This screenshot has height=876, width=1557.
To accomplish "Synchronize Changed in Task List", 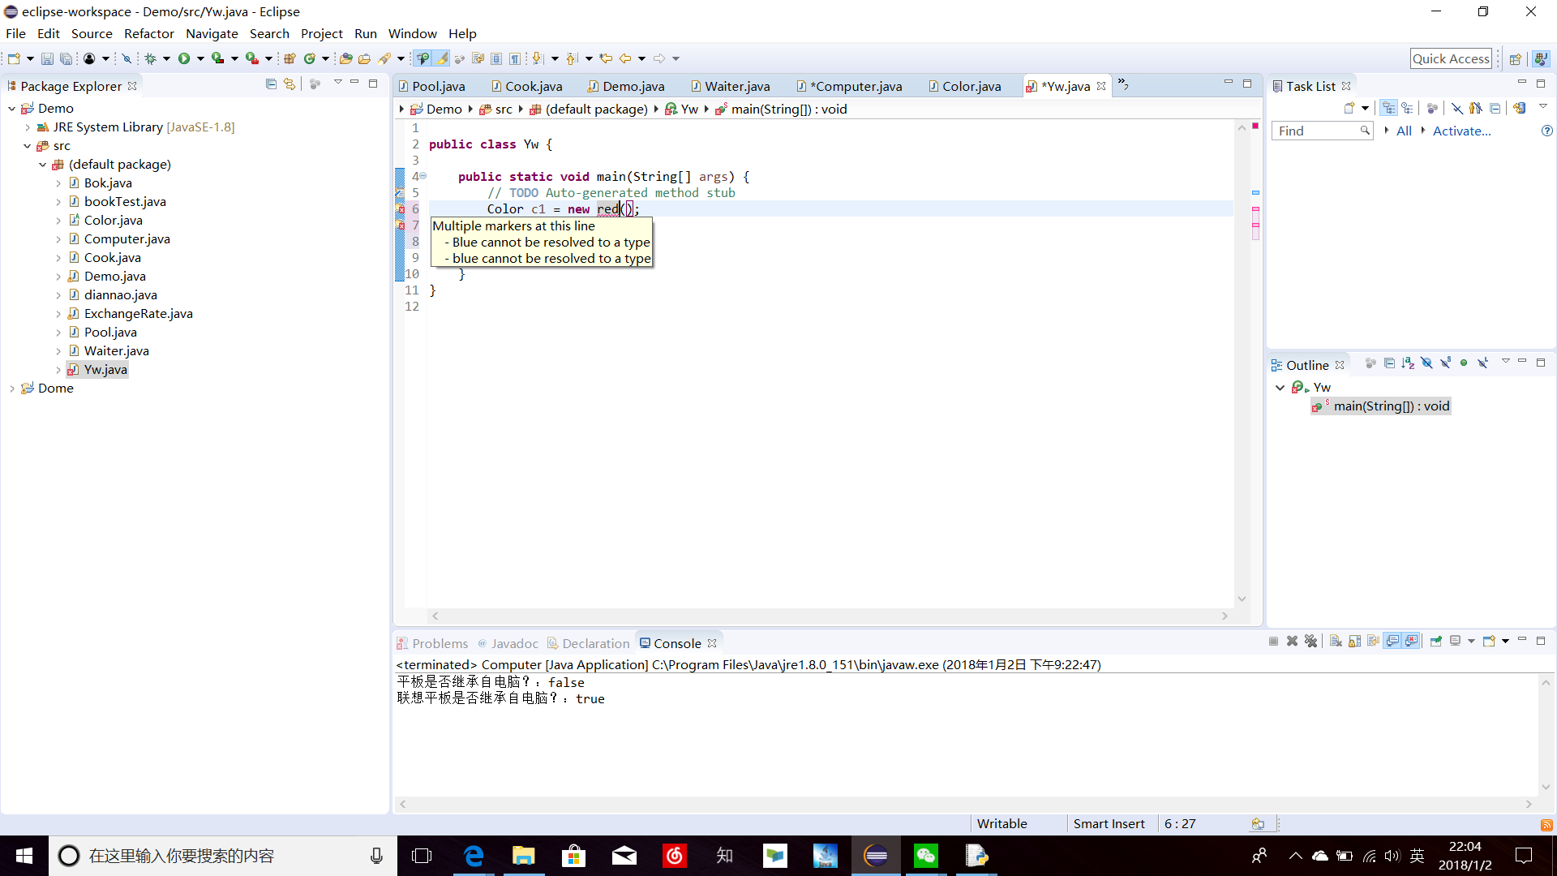I will (1519, 108).
